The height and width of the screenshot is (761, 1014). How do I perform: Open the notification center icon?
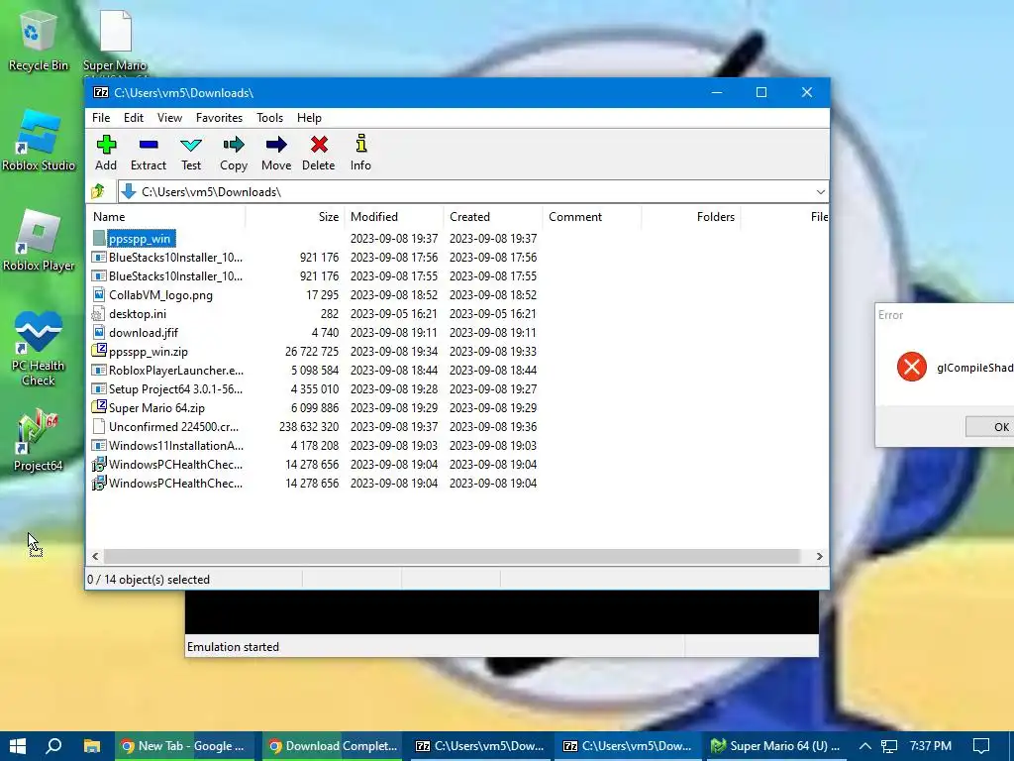pyautogui.click(x=981, y=746)
